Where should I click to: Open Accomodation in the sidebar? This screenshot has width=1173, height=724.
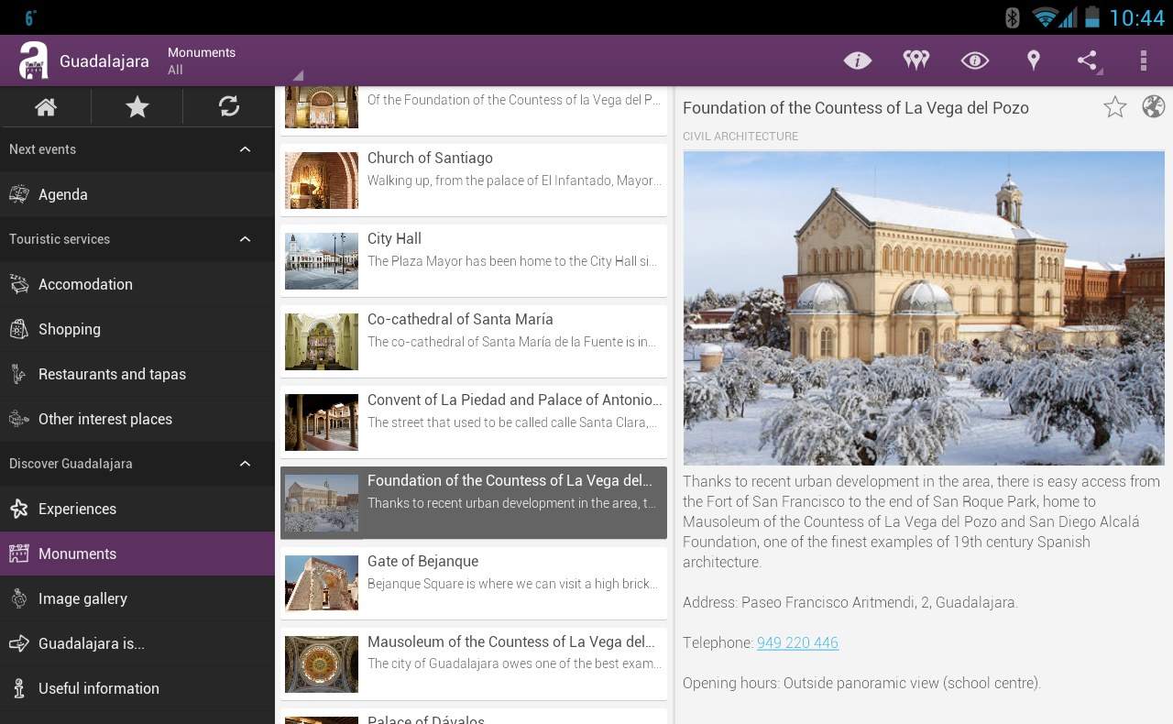137,284
